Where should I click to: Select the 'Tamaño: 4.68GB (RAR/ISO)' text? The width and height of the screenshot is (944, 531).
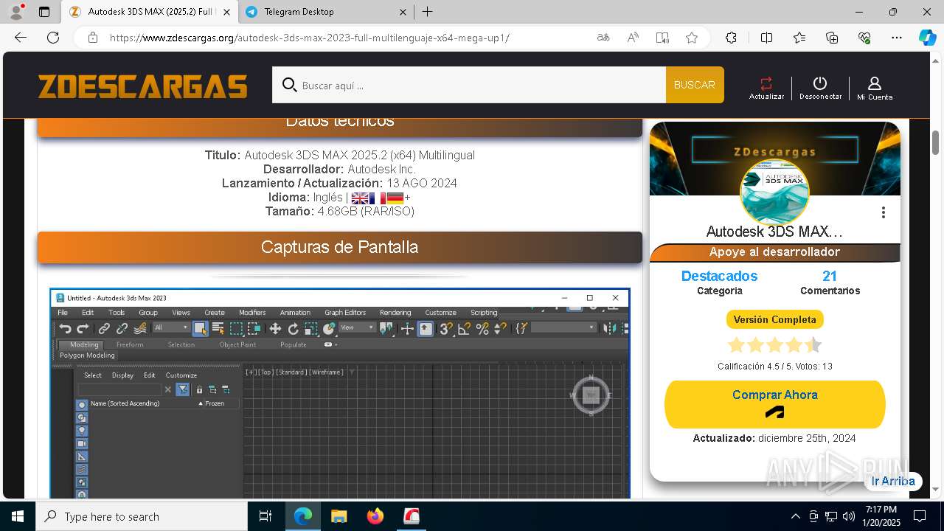tap(340, 211)
